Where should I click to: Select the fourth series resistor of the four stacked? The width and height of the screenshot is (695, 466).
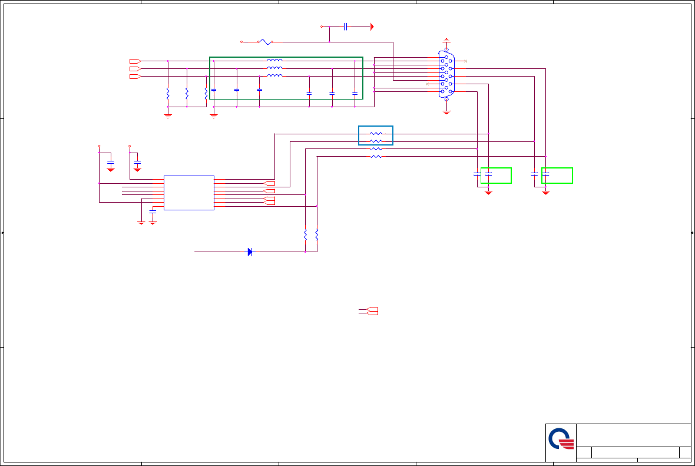(x=376, y=157)
